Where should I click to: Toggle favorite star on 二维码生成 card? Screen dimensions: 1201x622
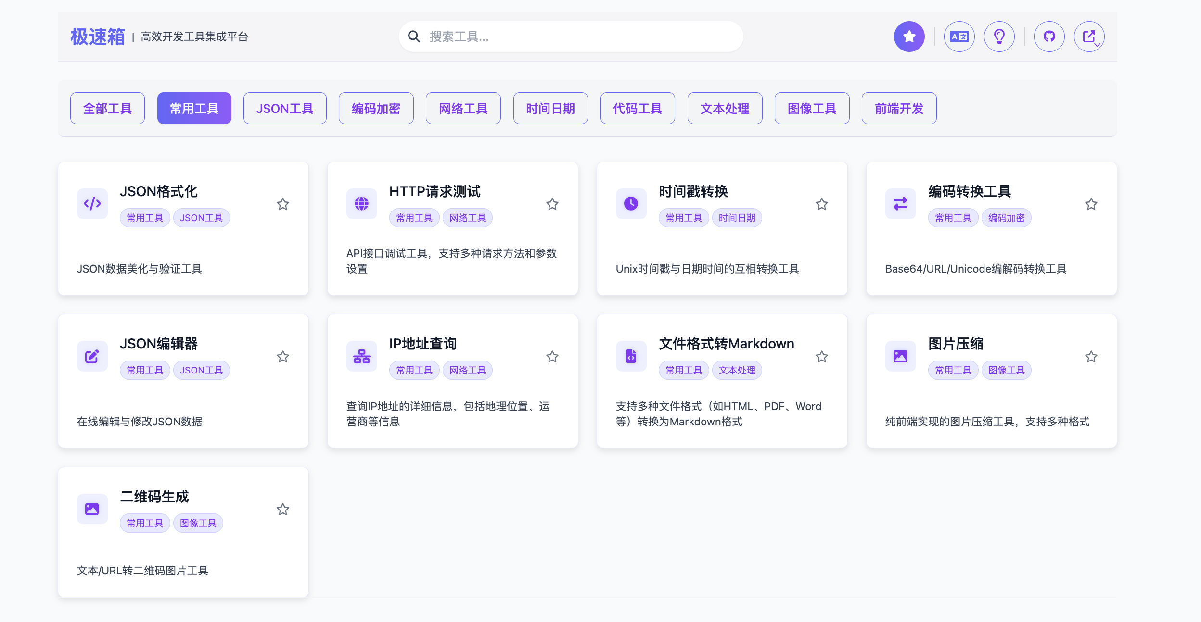click(x=283, y=509)
